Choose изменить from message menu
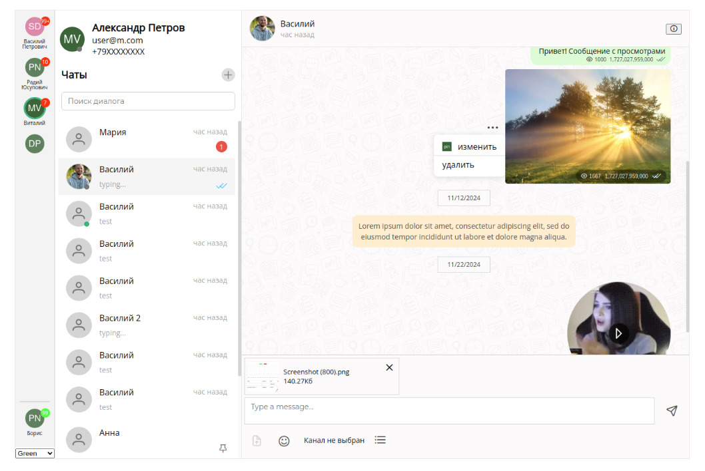Image resolution: width=705 pixels, height=471 pixels. [469, 147]
